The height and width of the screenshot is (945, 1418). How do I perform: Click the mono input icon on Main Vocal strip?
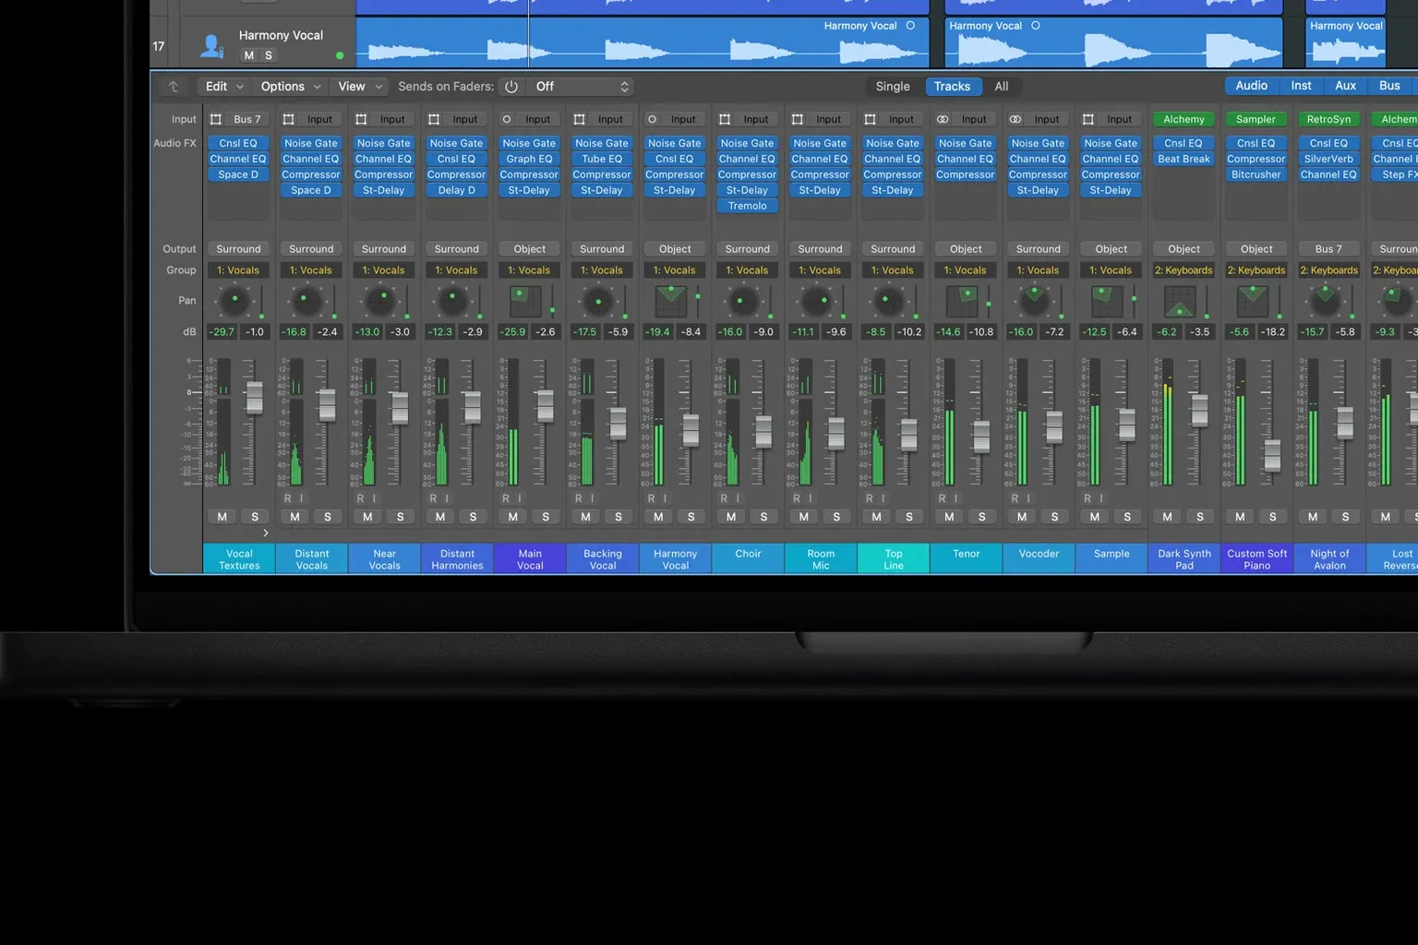507,119
